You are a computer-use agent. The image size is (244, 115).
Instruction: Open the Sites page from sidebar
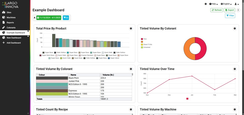tap(9, 12)
